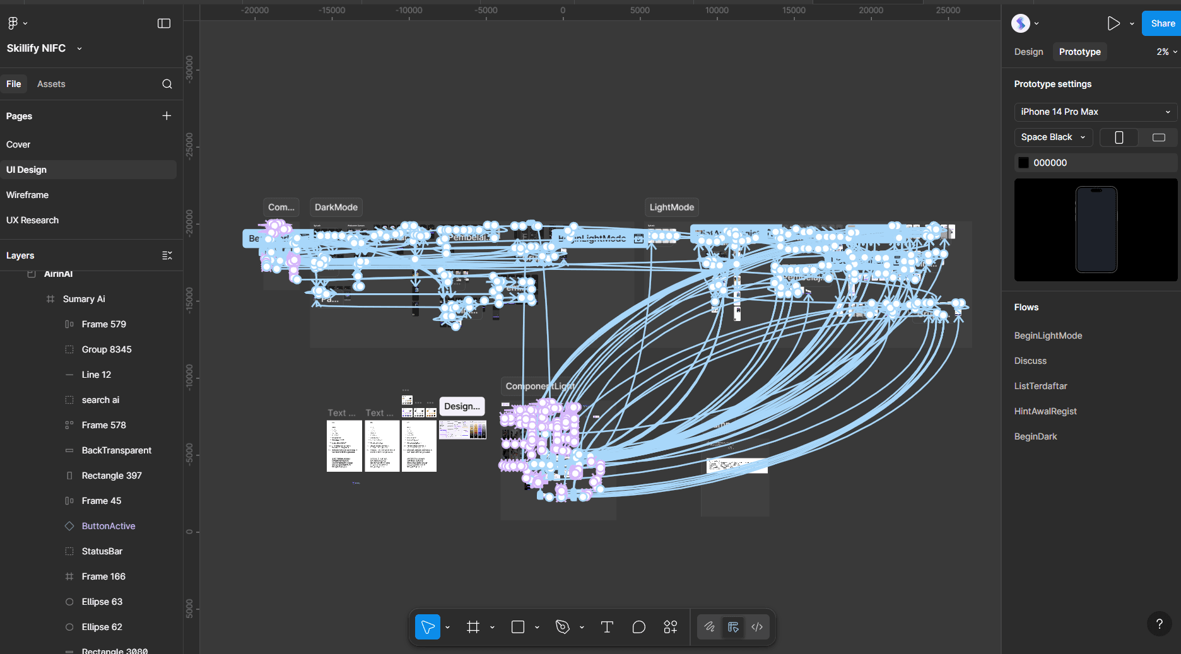1181x654 pixels.
Task: Click the Share button
Action: 1162,23
